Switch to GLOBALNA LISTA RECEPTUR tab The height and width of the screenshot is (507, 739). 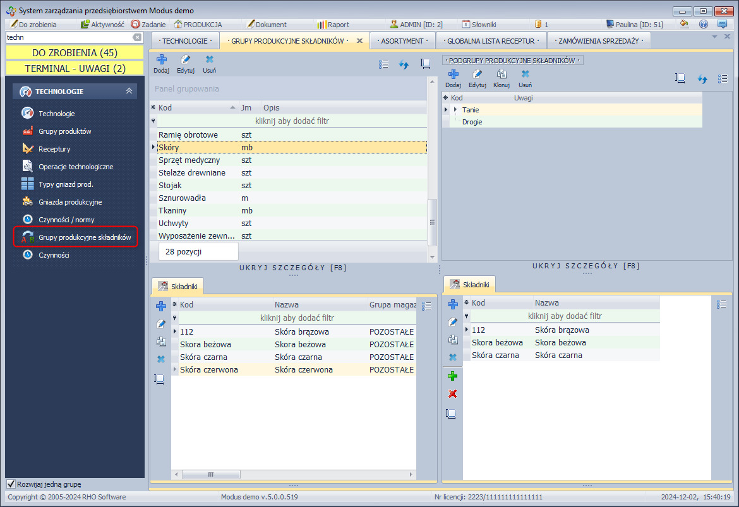[491, 41]
